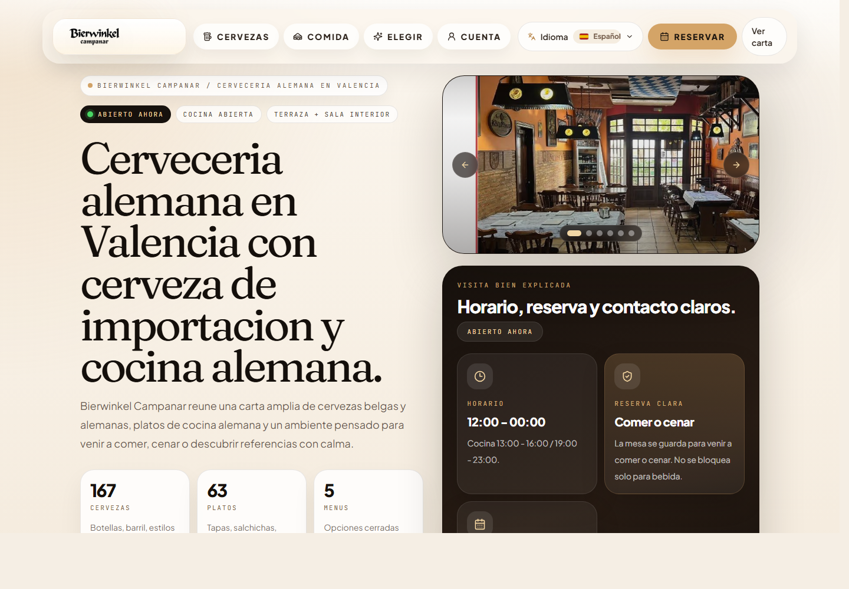This screenshot has width=849, height=589.
Task: Click the Ver carta button
Action: click(765, 37)
